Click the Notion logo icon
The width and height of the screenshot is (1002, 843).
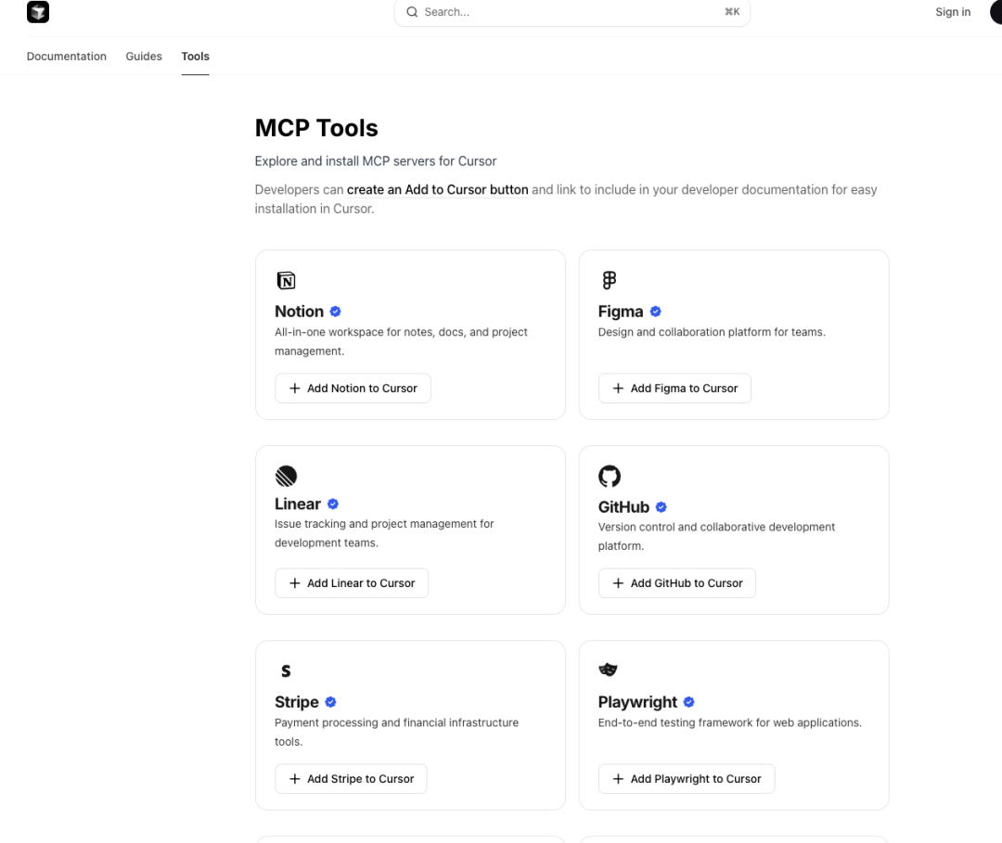[286, 280]
